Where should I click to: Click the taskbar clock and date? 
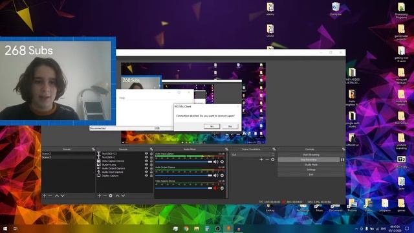[x=395, y=228]
